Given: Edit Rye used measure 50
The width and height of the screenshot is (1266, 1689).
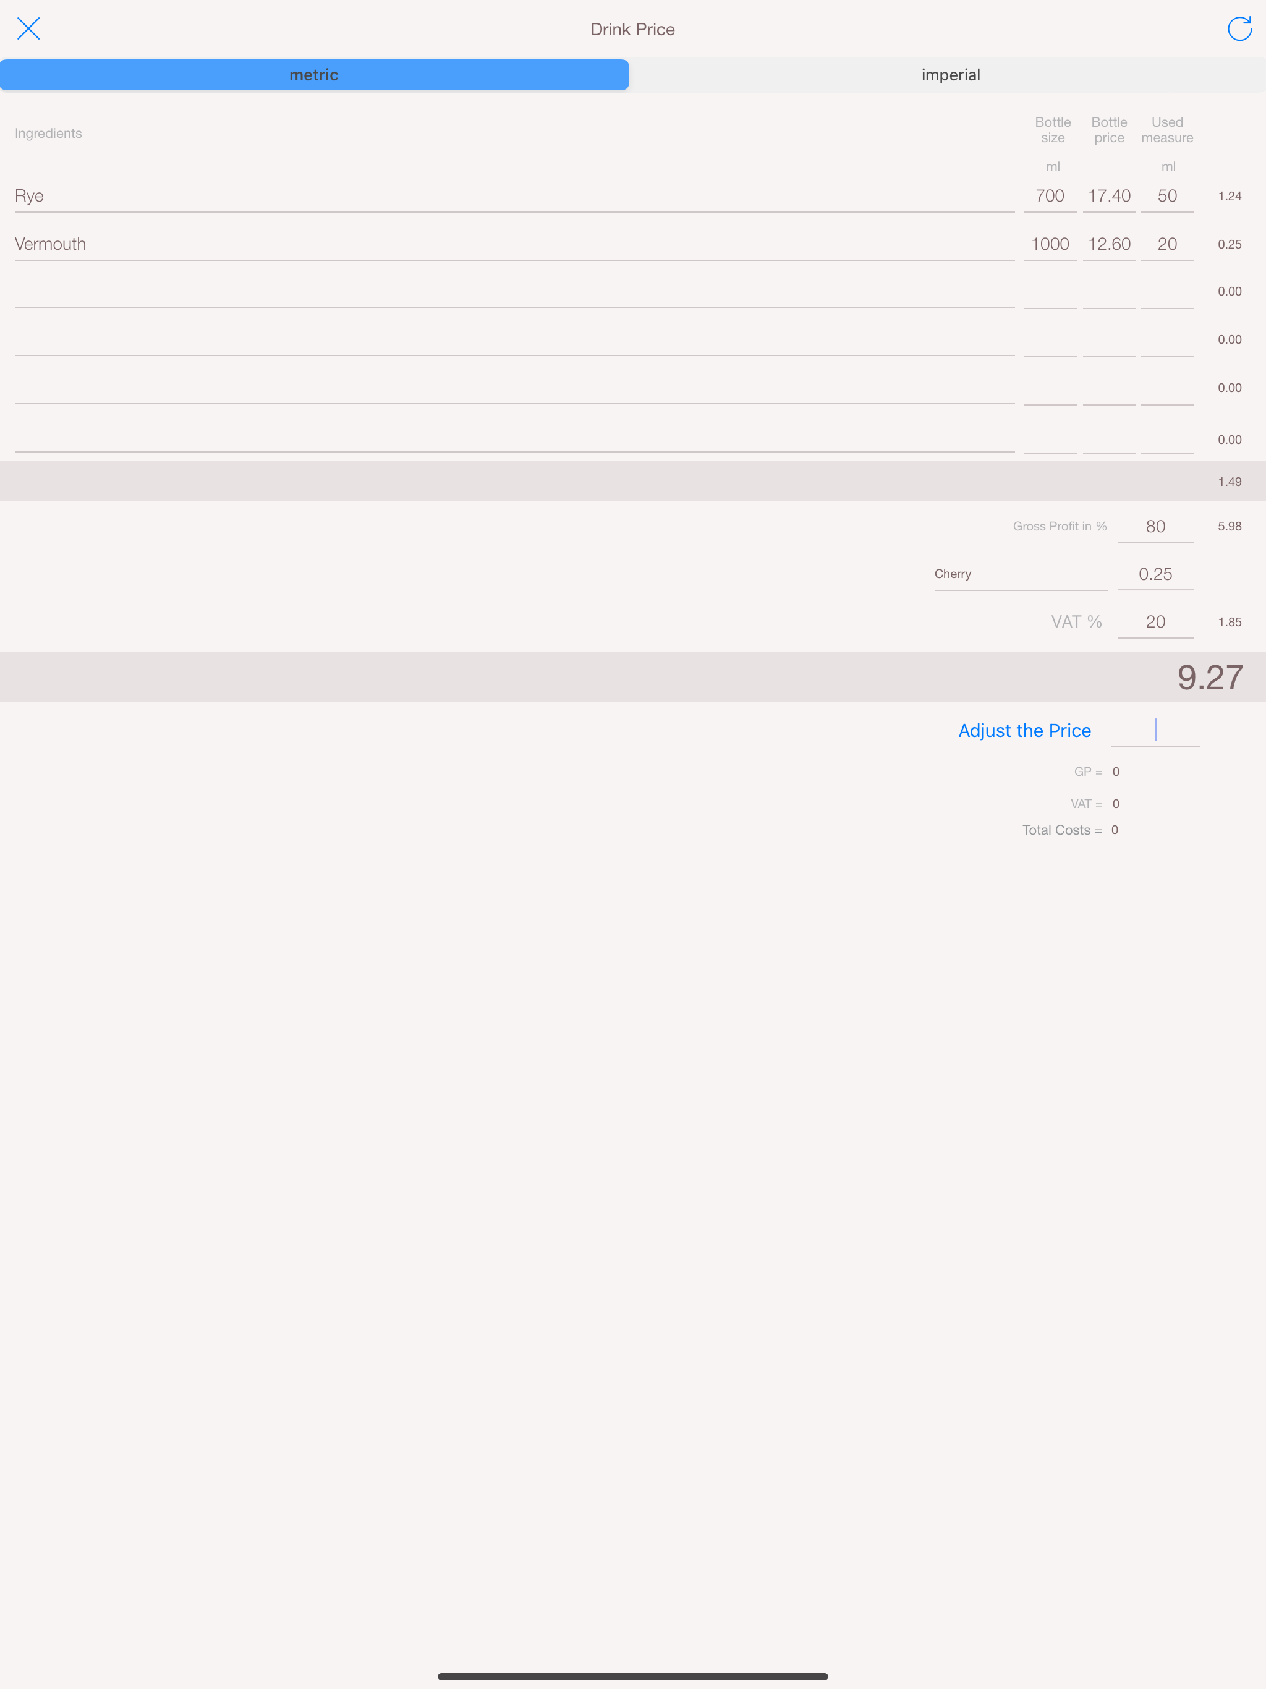Looking at the screenshot, I should (x=1166, y=196).
